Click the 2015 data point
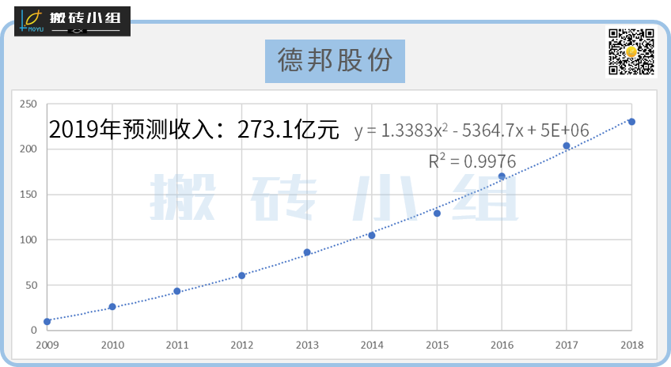The image size is (671, 367). (437, 214)
